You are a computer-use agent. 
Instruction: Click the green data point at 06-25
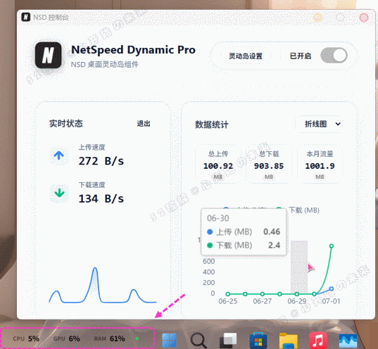pyautogui.click(x=228, y=294)
